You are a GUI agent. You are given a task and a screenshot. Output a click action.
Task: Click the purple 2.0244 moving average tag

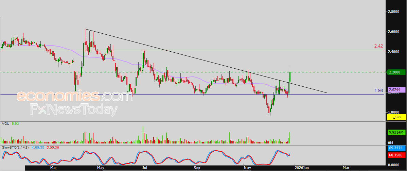(x=397, y=89)
